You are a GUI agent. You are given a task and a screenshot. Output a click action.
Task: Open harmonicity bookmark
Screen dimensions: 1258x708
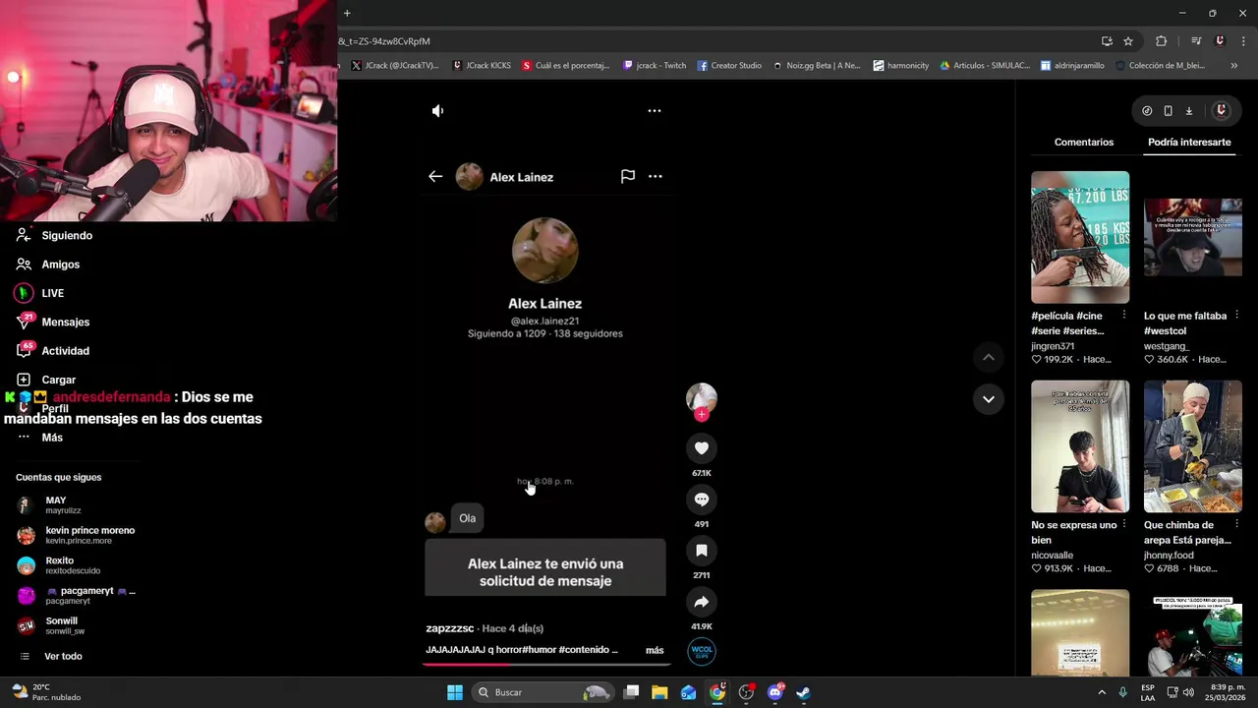point(901,66)
